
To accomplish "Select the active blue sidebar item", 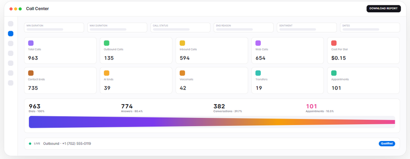I will click(11, 34).
